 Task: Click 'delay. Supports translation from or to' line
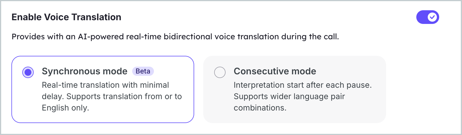[112, 96]
